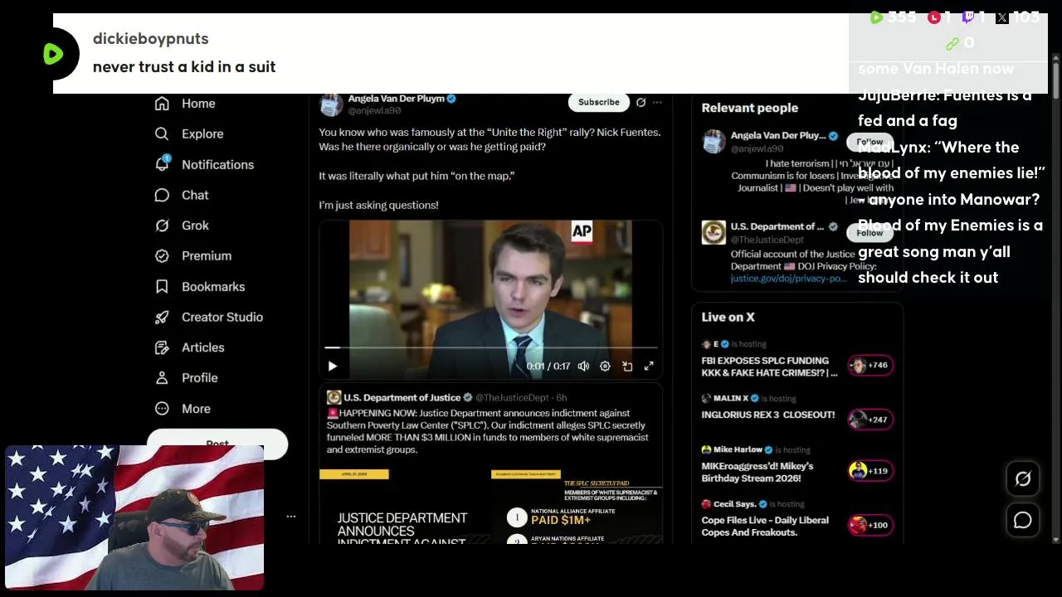Open 'FBI EXPOSES SPLC FUNDING' live stream

pos(769,366)
